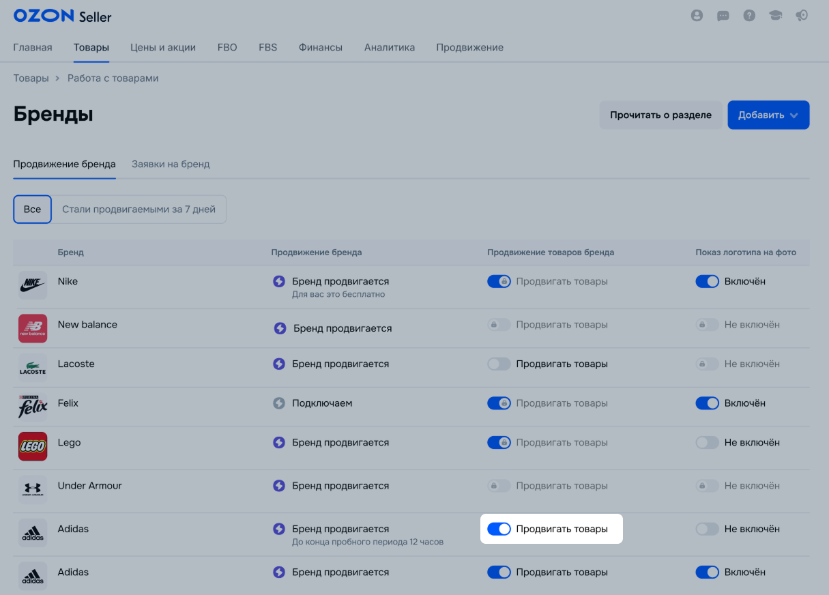Click the Lego brand logo
Image resolution: width=829 pixels, height=595 pixels.
(33, 446)
